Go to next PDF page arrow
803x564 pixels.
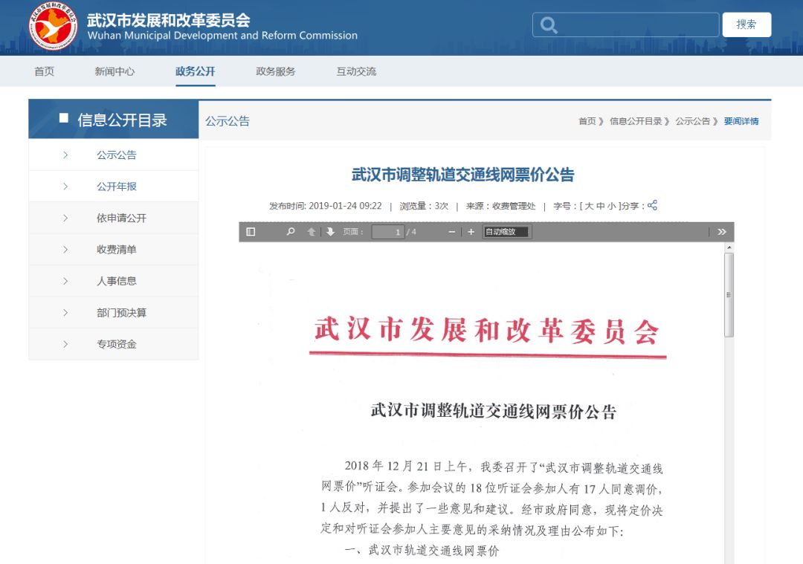click(x=330, y=232)
